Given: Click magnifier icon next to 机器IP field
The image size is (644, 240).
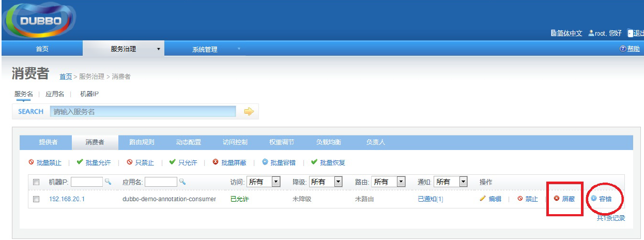Looking at the screenshot, I should [x=108, y=182].
